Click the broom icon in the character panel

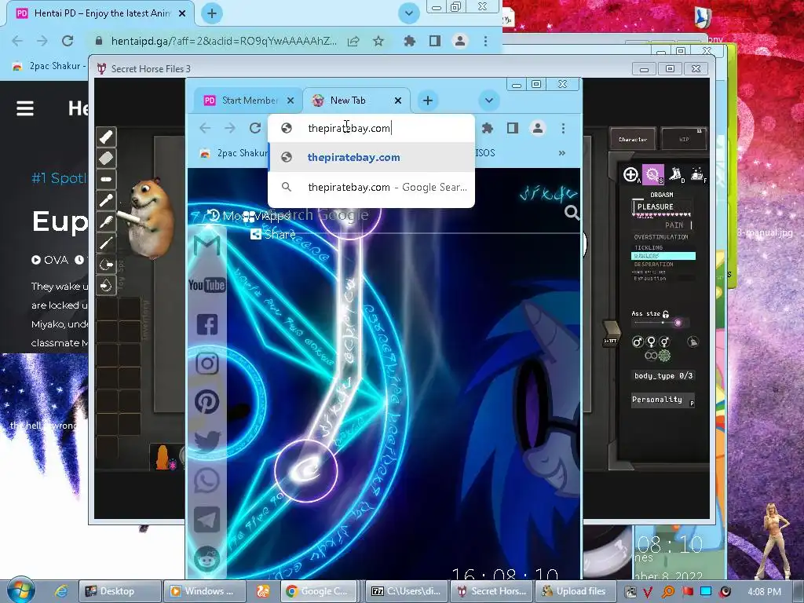pos(693,342)
